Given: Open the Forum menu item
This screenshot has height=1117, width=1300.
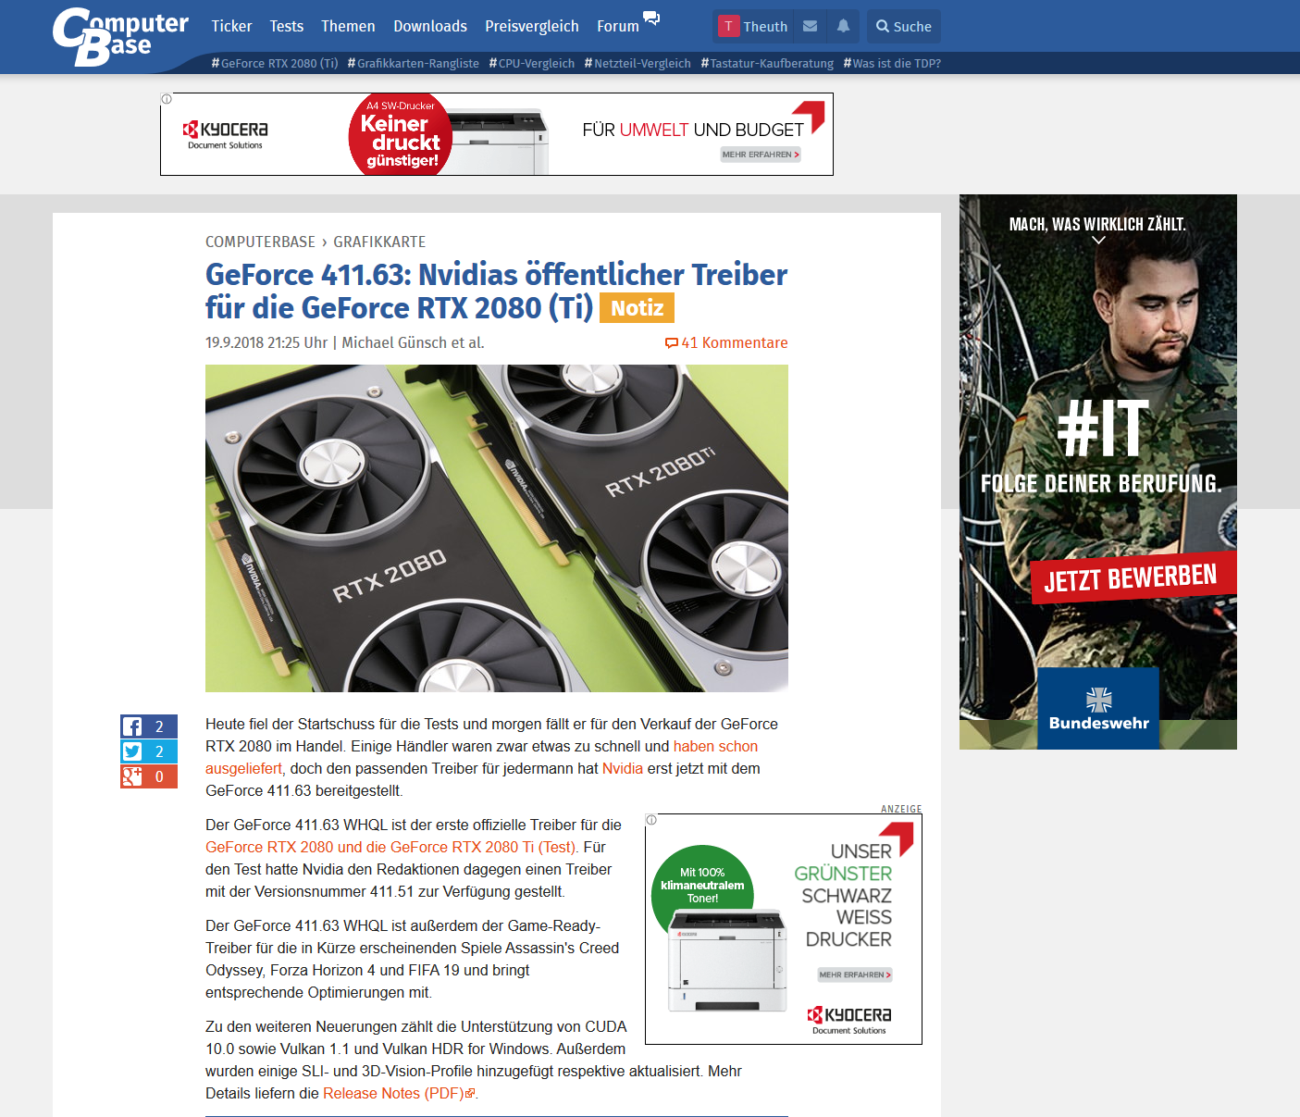Looking at the screenshot, I should 618,26.
